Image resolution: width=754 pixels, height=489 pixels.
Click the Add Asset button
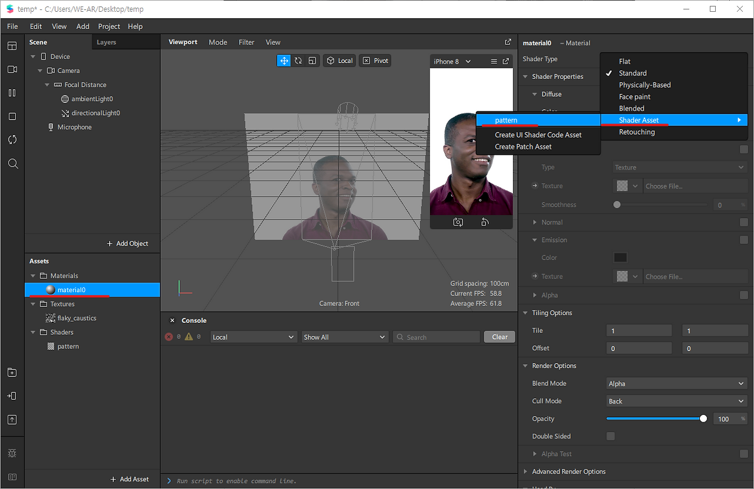[129, 479]
